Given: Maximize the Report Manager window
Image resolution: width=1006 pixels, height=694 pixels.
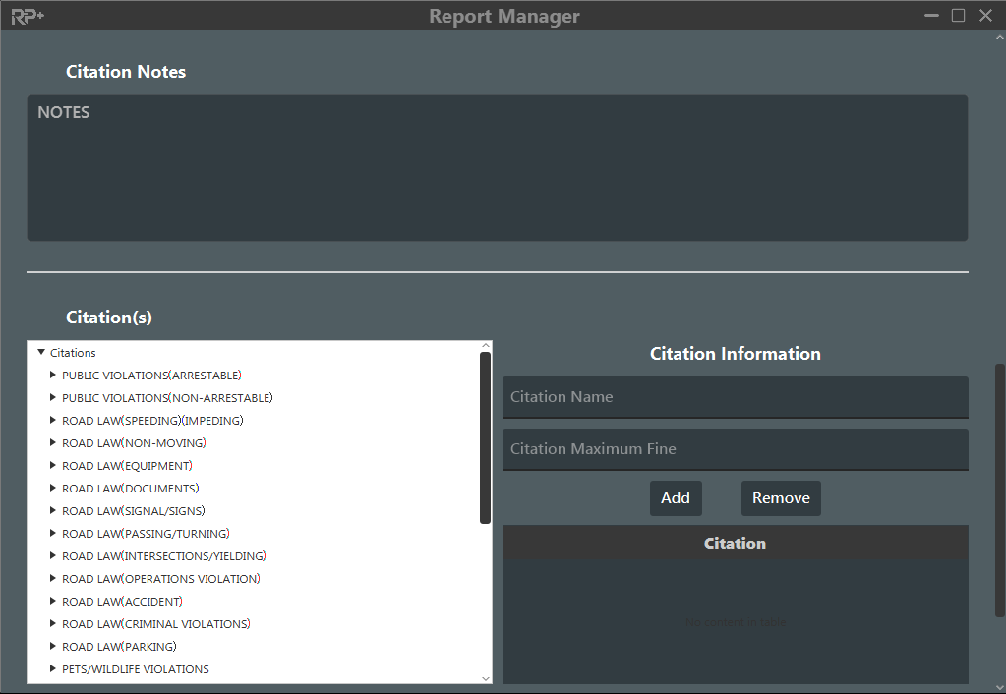Looking at the screenshot, I should click(958, 16).
